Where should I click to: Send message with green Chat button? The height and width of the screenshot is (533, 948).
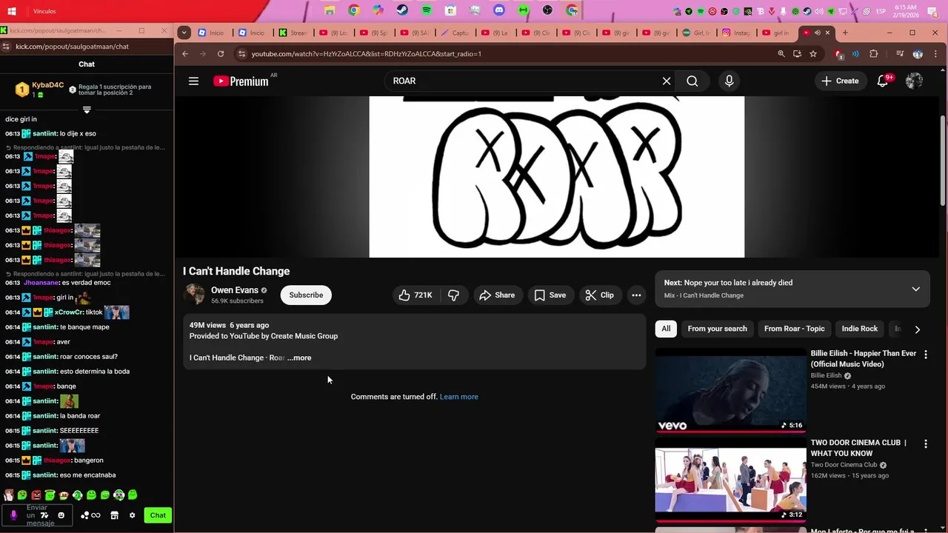(158, 516)
